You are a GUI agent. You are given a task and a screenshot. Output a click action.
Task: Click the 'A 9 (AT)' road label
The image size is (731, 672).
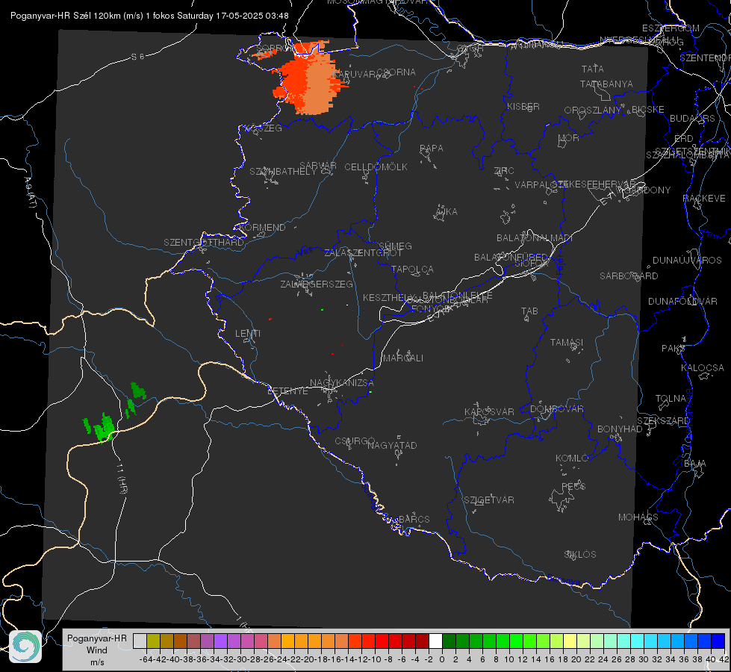click(30, 193)
